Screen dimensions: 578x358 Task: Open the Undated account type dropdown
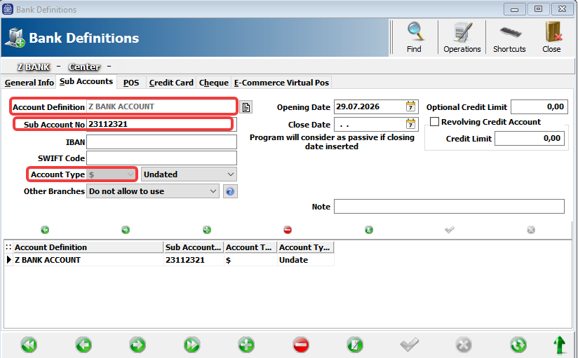pos(189,174)
